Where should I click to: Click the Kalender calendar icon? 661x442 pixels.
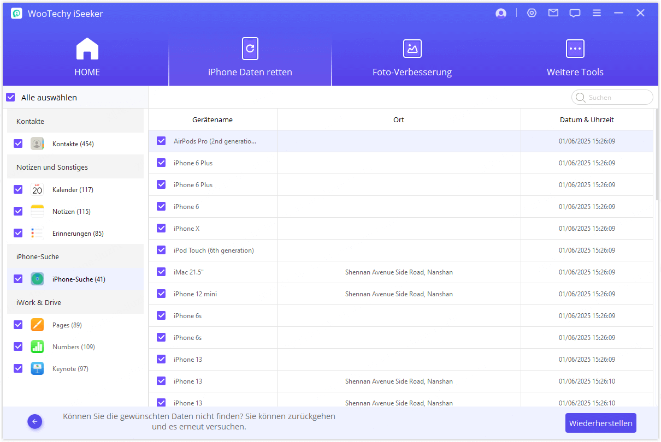37,189
